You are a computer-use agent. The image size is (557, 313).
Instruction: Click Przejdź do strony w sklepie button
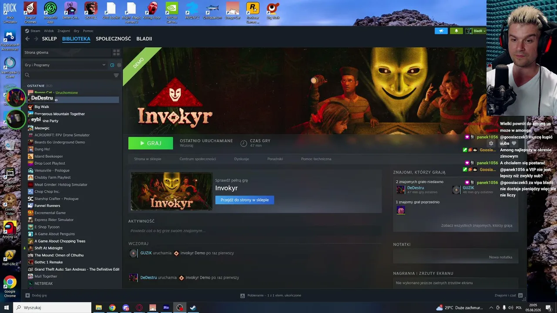click(x=245, y=200)
